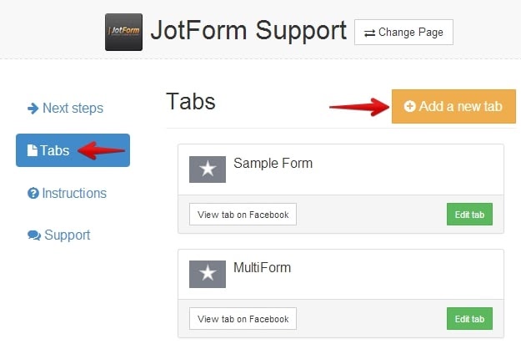The width and height of the screenshot is (521, 344).
Task: Click the plus icon on Add a new tab
Action: pyautogui.click(x=409, y=107)
